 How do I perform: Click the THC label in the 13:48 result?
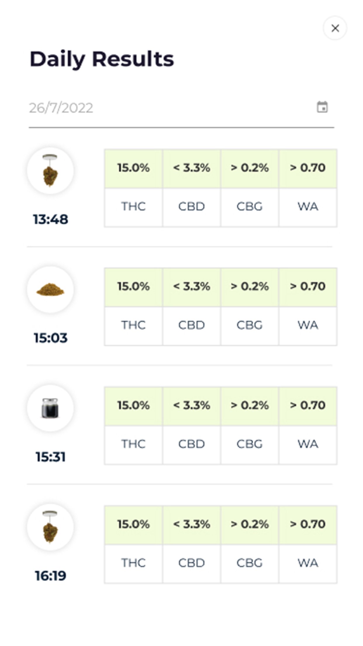click(134, 207)
